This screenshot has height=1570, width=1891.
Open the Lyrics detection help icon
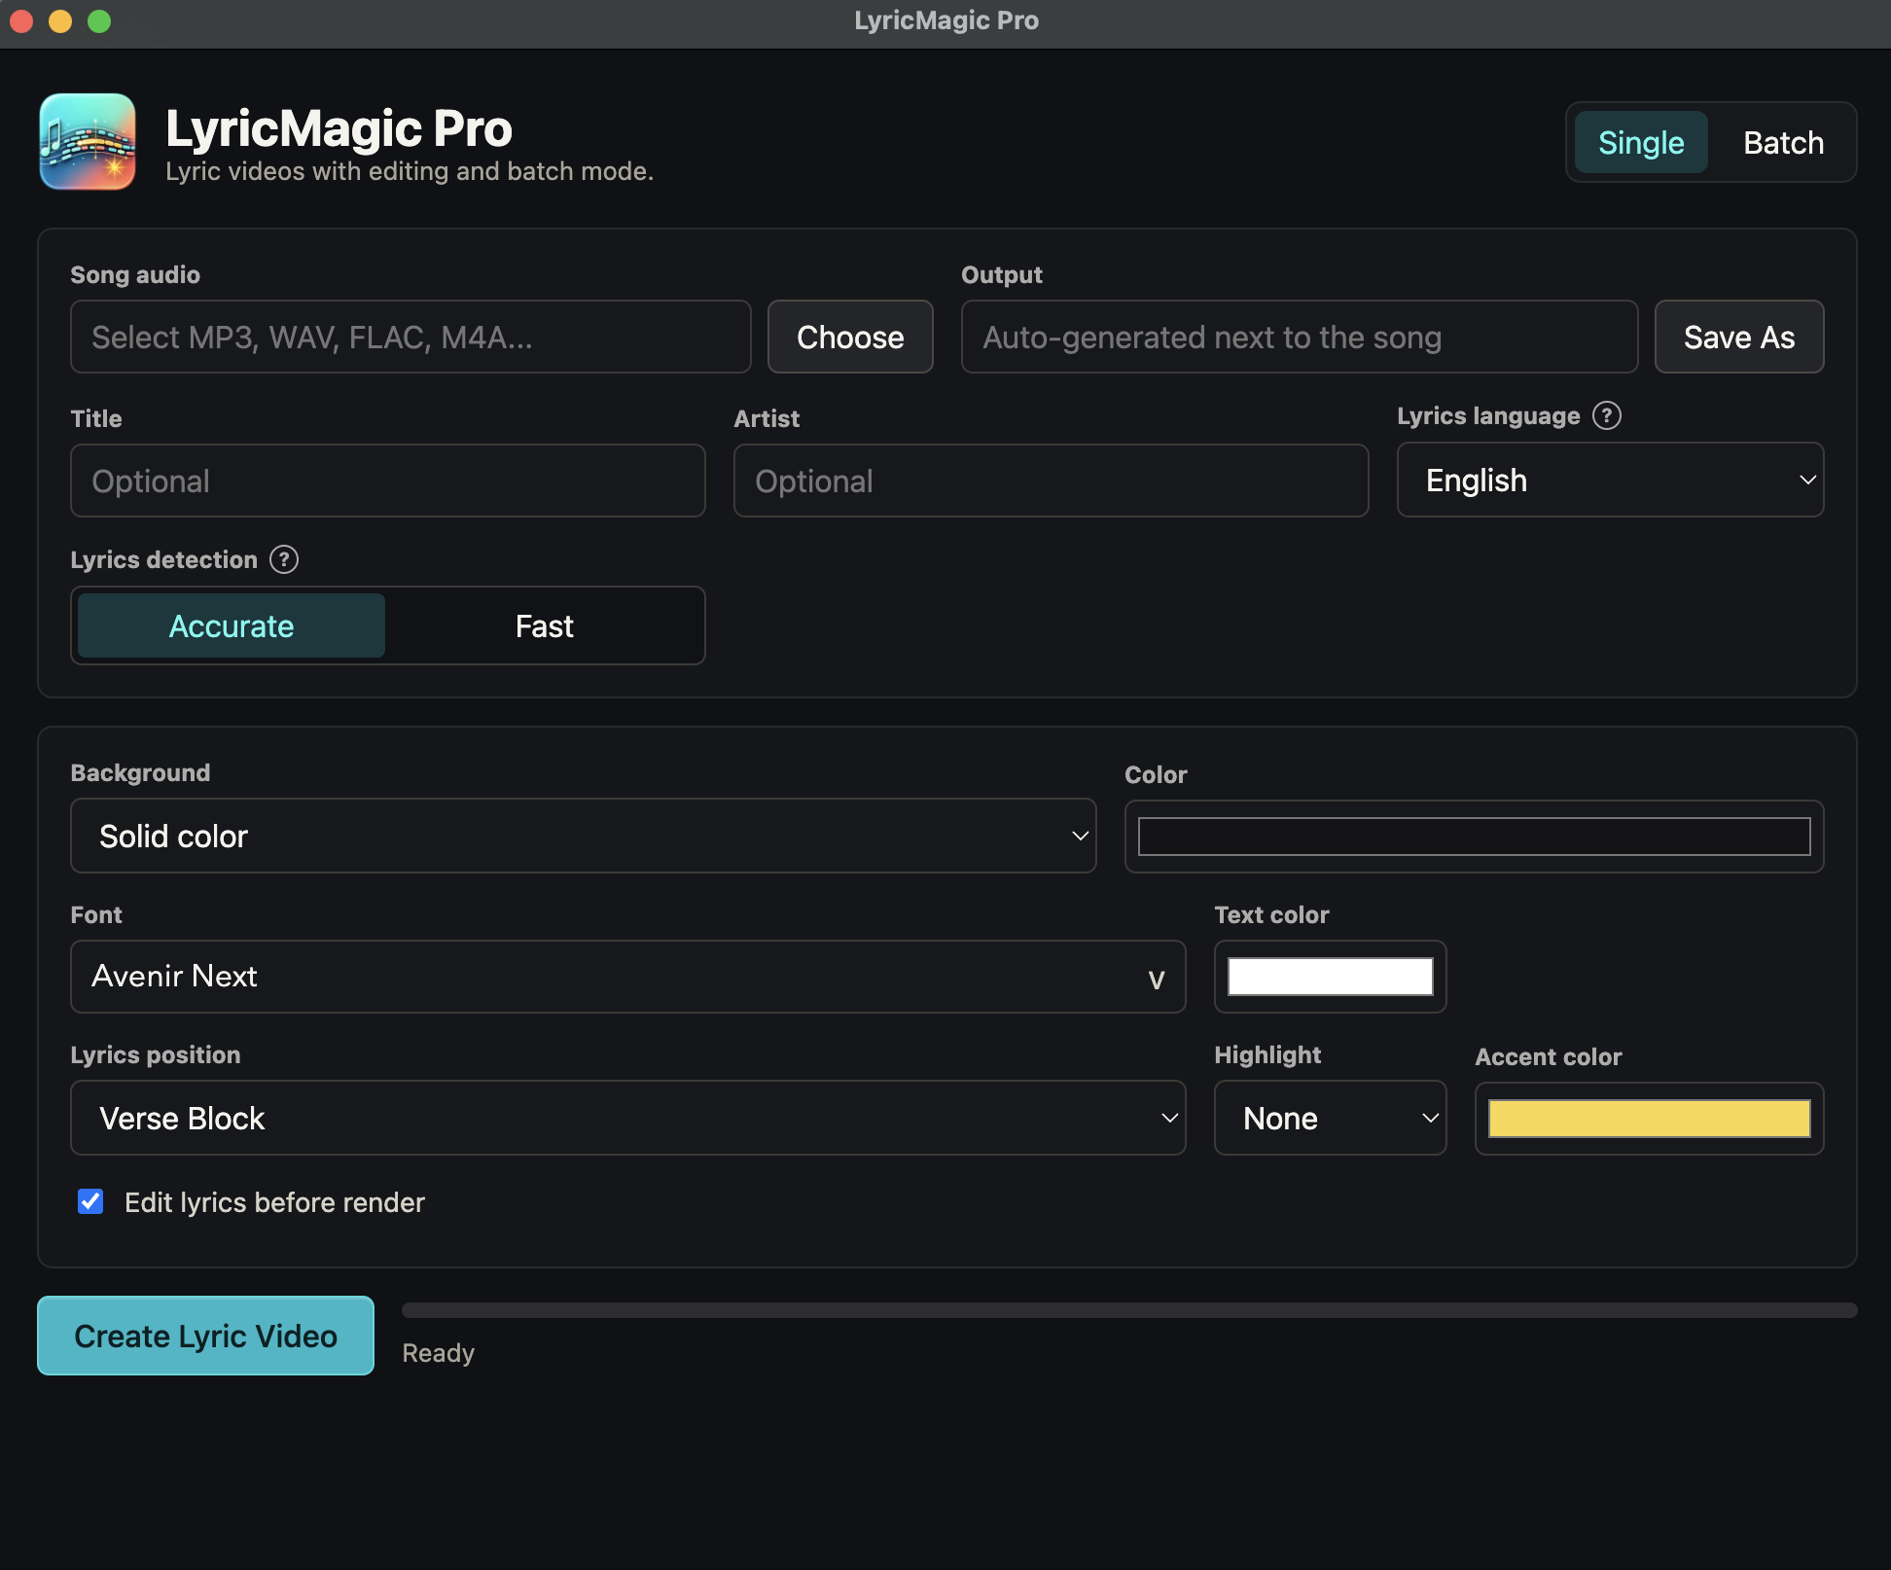(x=284, y=559)
